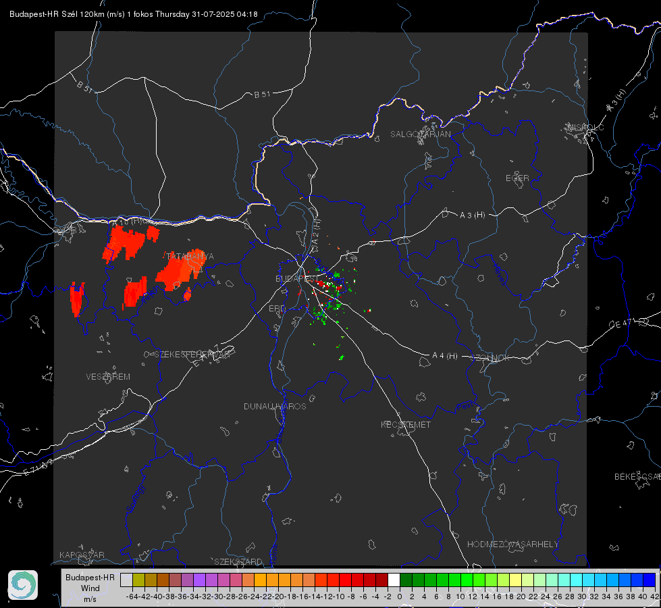Click the SALGOTARJAN city label
The image size is (661, 608).
[x=420, y=134]
